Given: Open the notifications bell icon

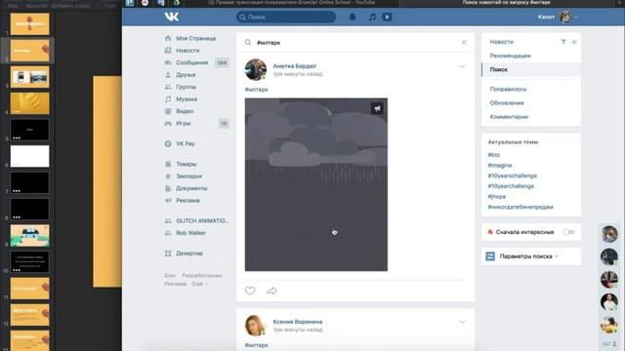Looking at the screenshot, I should [353, 17].
